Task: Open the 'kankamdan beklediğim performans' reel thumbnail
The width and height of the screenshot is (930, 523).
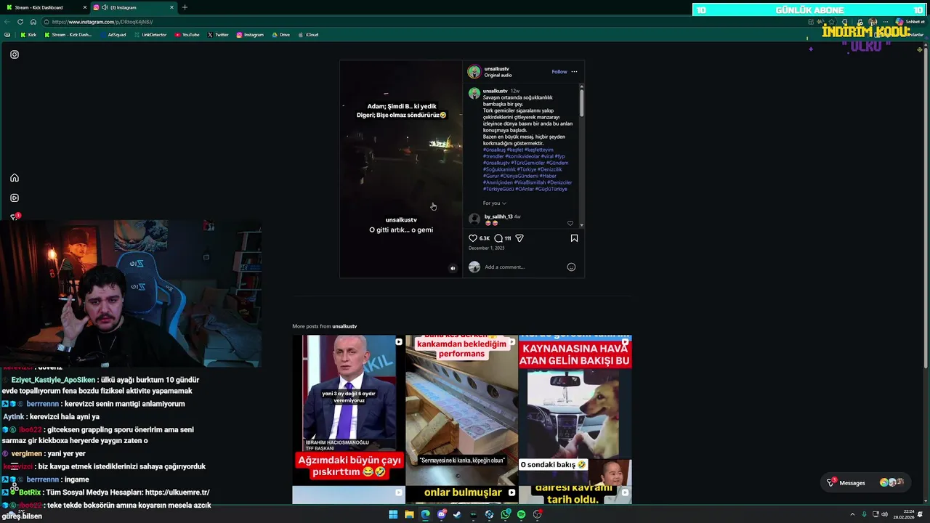Action: [461, 410]
